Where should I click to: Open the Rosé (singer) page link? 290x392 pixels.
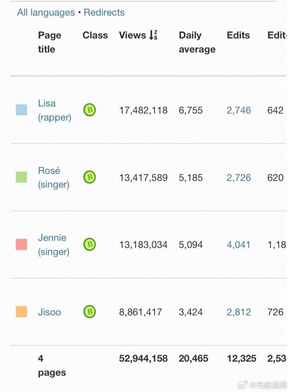[53, 178]
